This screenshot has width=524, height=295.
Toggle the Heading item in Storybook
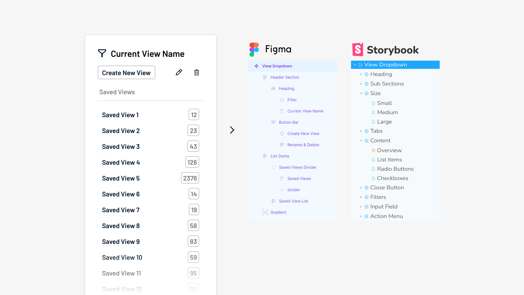[x=361, y=74]
